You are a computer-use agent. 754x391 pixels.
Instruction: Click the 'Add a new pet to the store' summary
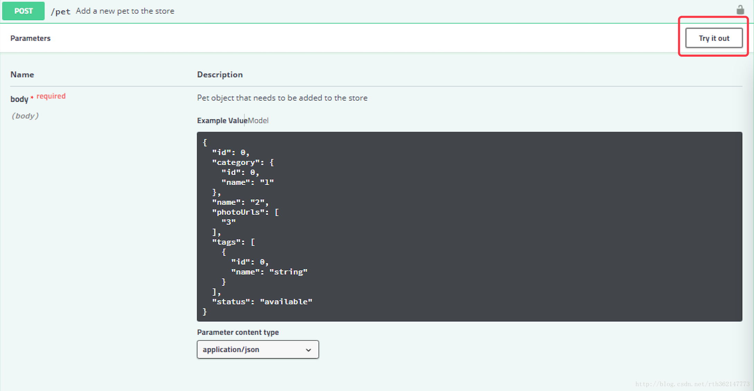pyautogui.click(x=125, y=11)
